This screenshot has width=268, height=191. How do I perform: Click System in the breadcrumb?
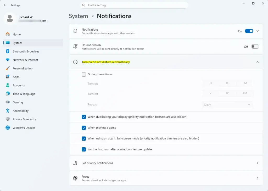(x=79, y=16)
